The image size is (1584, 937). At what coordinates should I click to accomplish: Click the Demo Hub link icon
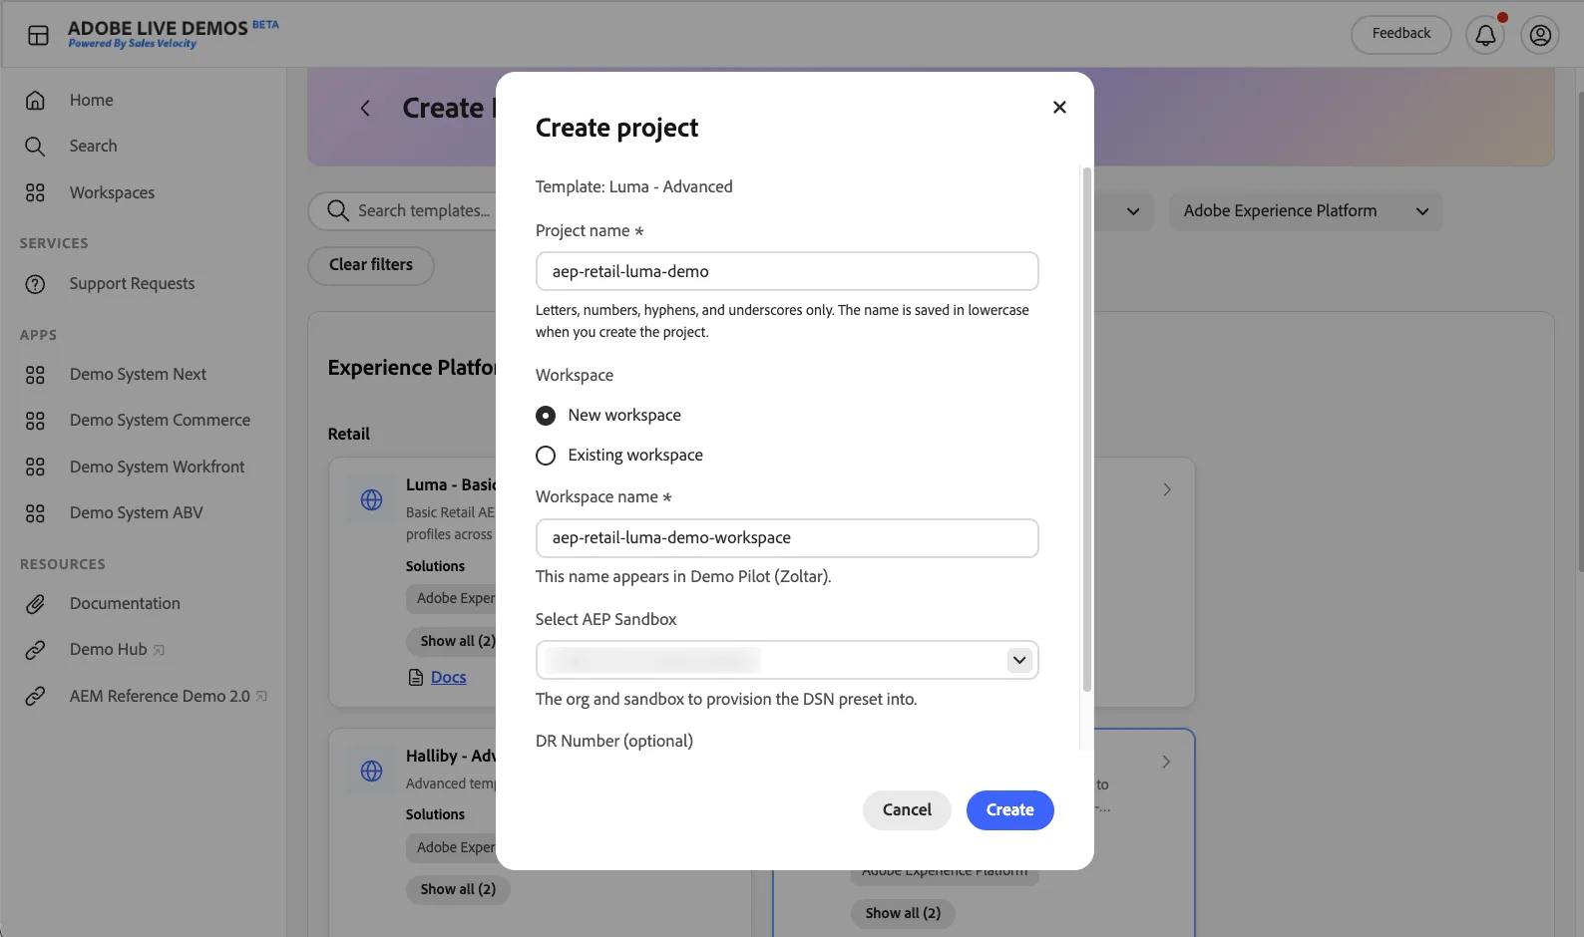[35, 650]
